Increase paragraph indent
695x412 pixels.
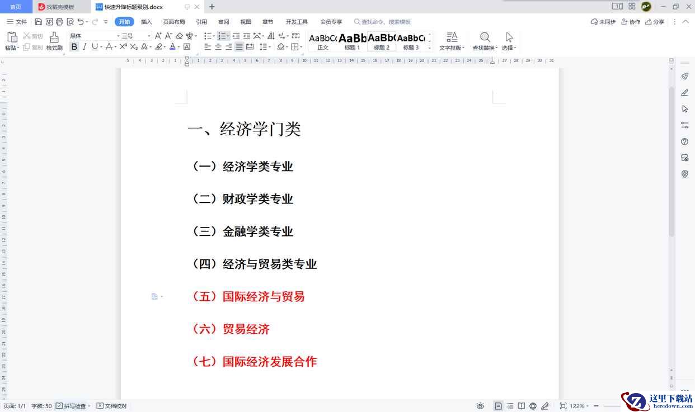(x=246, y=36)
